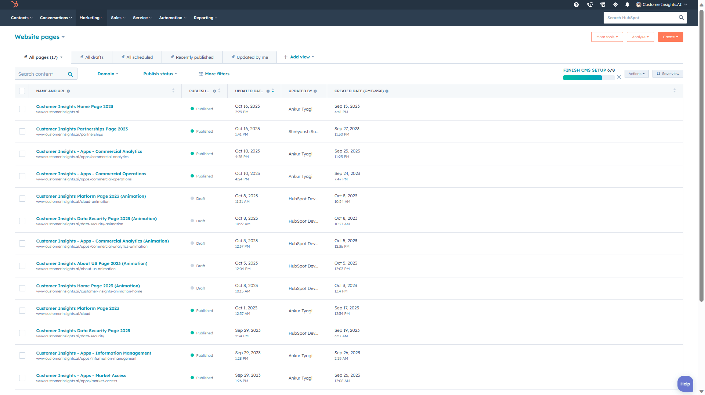Dismiss the Finish CMS Setup banner
The image size is (705, 395).
tap(619, 78)
